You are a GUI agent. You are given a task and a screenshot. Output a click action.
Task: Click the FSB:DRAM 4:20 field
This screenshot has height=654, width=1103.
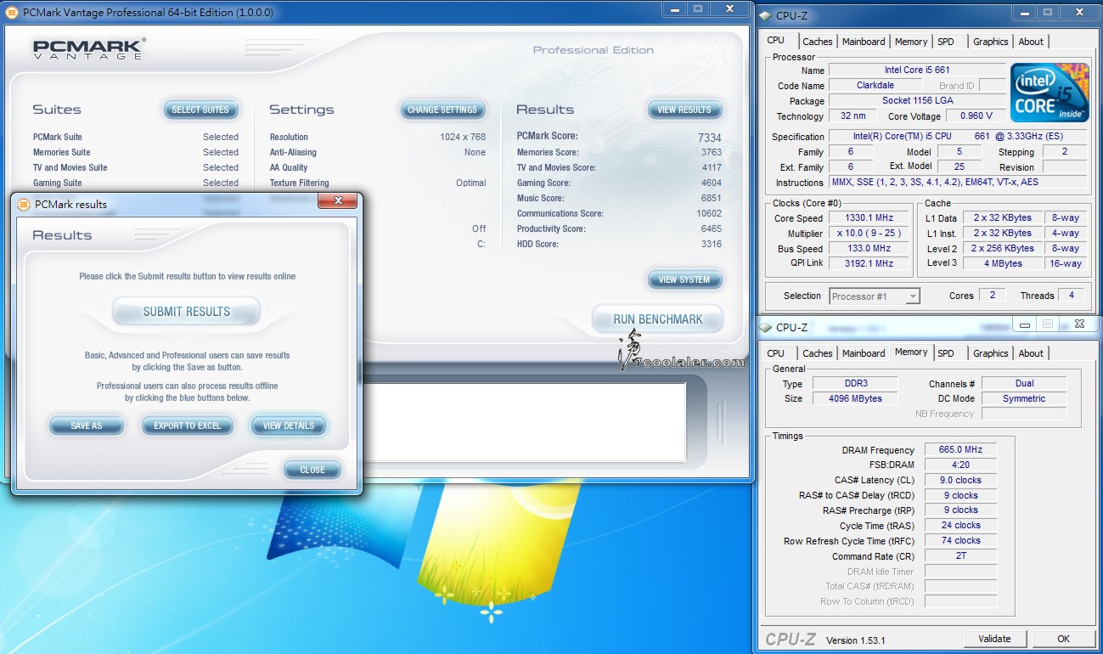click(960, 465)
